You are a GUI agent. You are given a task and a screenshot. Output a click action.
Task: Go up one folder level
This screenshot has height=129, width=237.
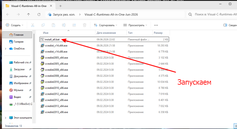28,14
